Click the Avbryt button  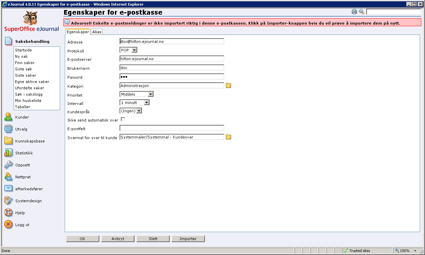click(118, 239)
